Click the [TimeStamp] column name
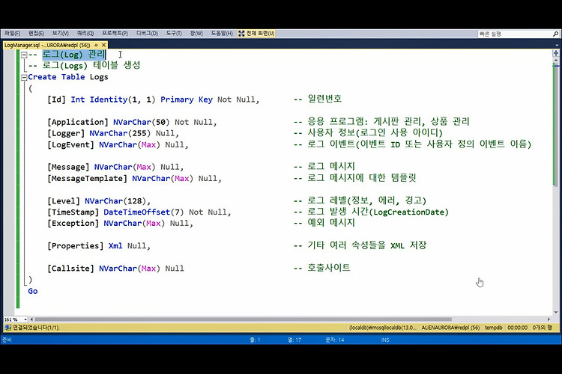This screenshot has width=562, height=374. pos(73,212)
